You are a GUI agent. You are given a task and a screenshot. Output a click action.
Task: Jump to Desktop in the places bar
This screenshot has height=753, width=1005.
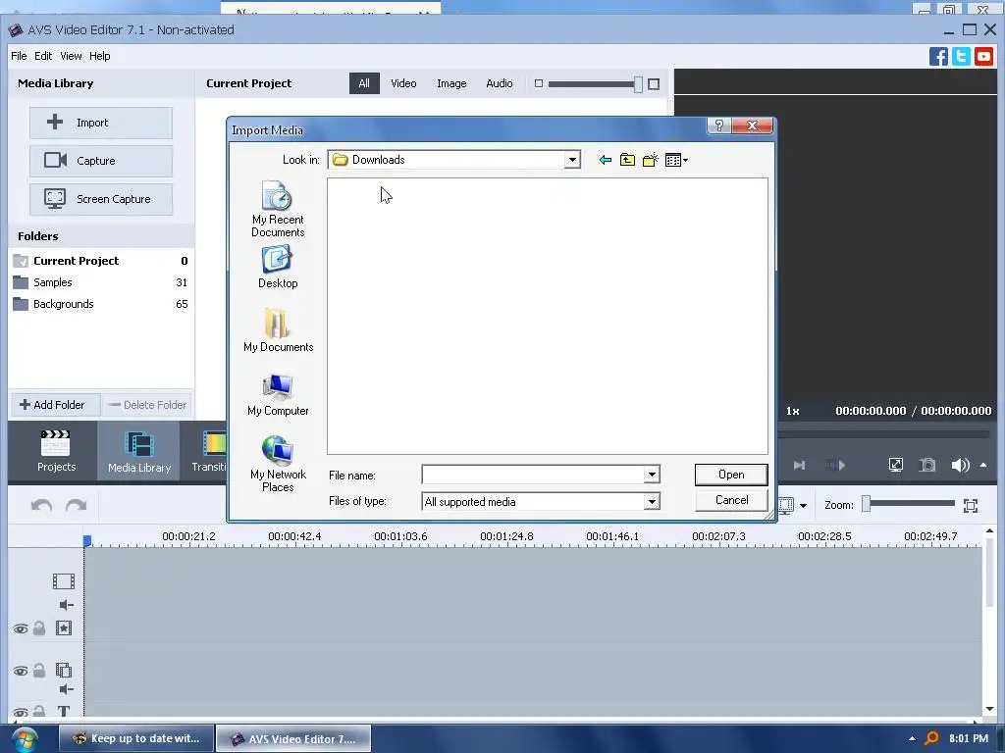pyautogui.click(x=278, y=267)
